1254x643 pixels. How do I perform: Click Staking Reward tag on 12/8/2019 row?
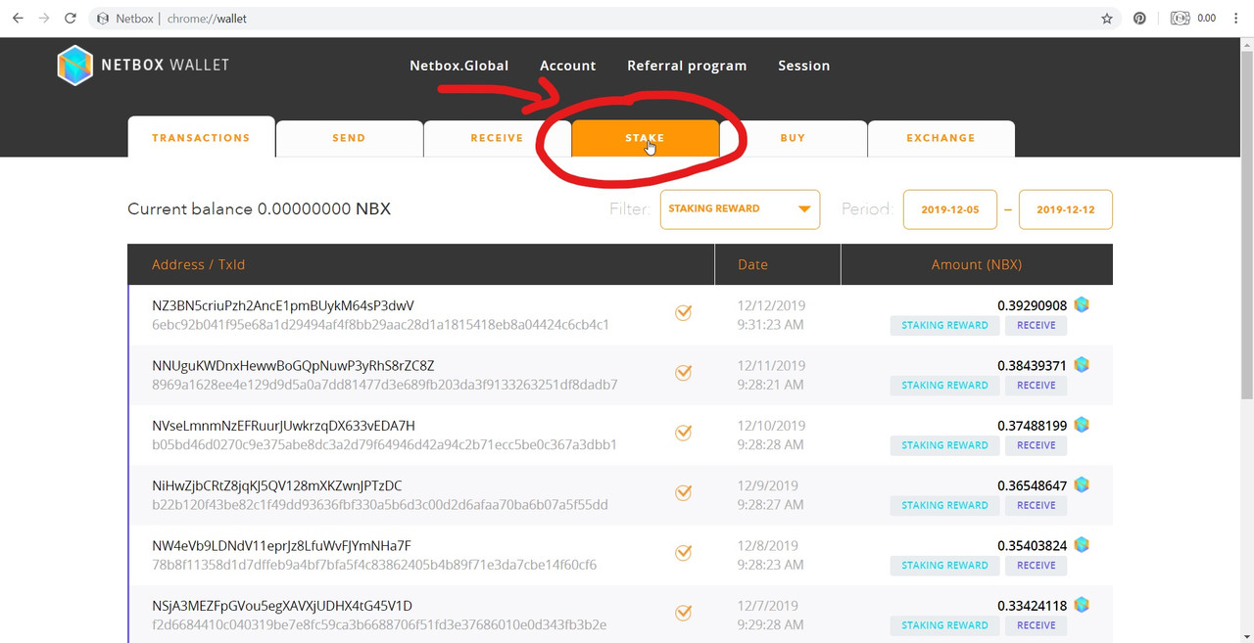pos(944,565)
